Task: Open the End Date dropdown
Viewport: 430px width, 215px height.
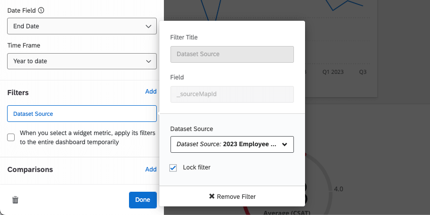Action: 82,26
